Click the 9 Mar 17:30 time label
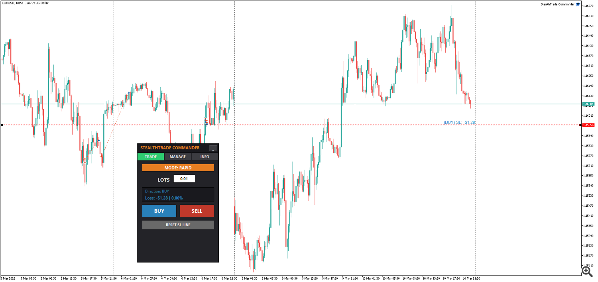598x282 pixels. [x=330, y=278]
